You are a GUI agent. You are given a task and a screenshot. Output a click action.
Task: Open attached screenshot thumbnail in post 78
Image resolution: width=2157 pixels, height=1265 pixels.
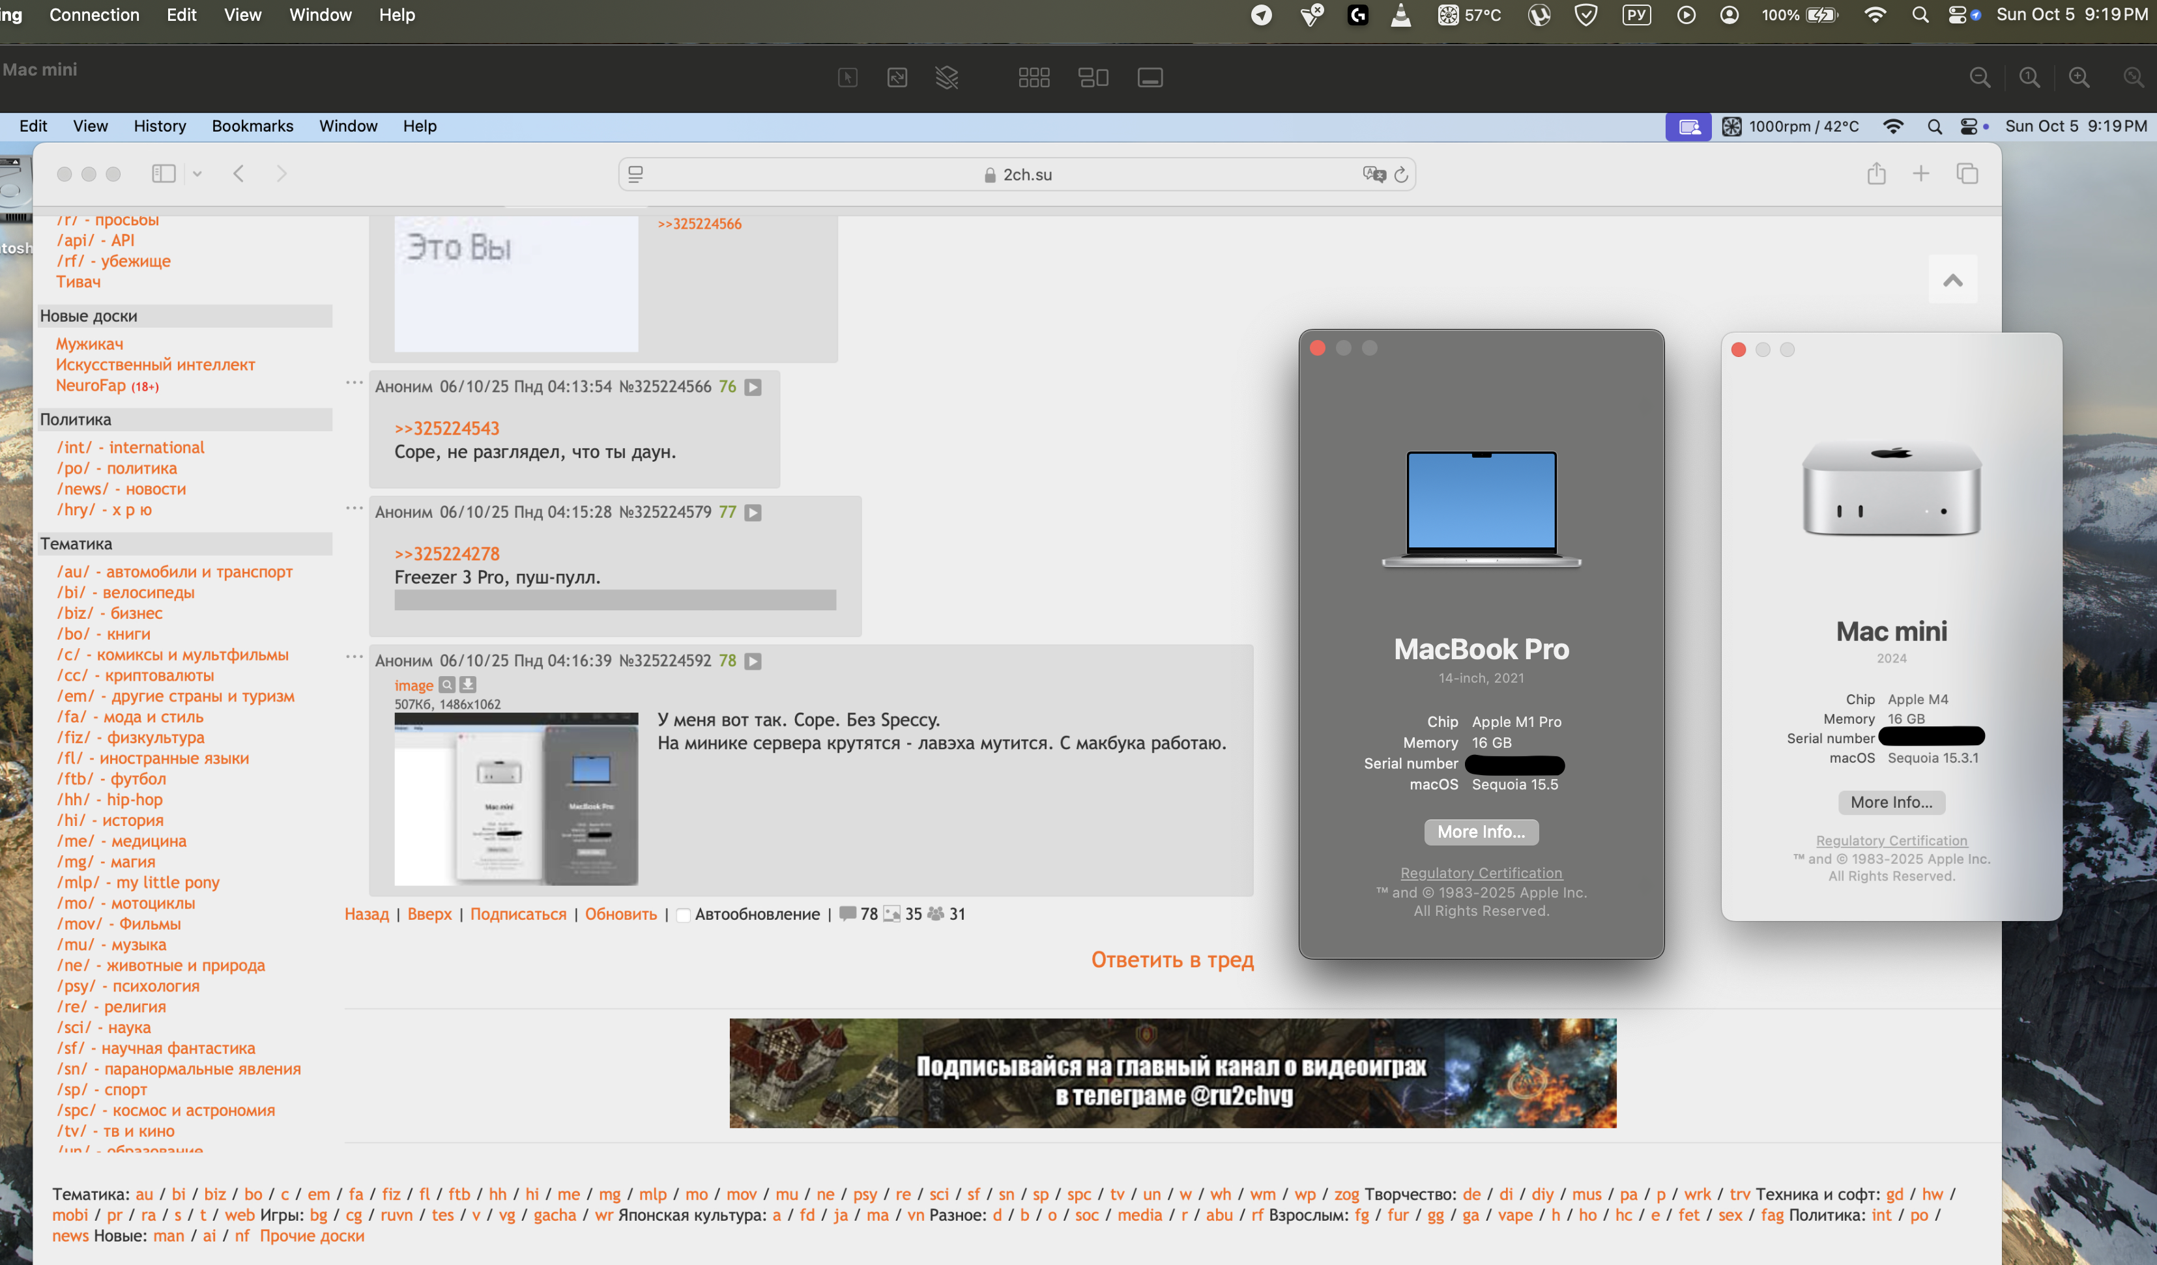tap(516, 799)
